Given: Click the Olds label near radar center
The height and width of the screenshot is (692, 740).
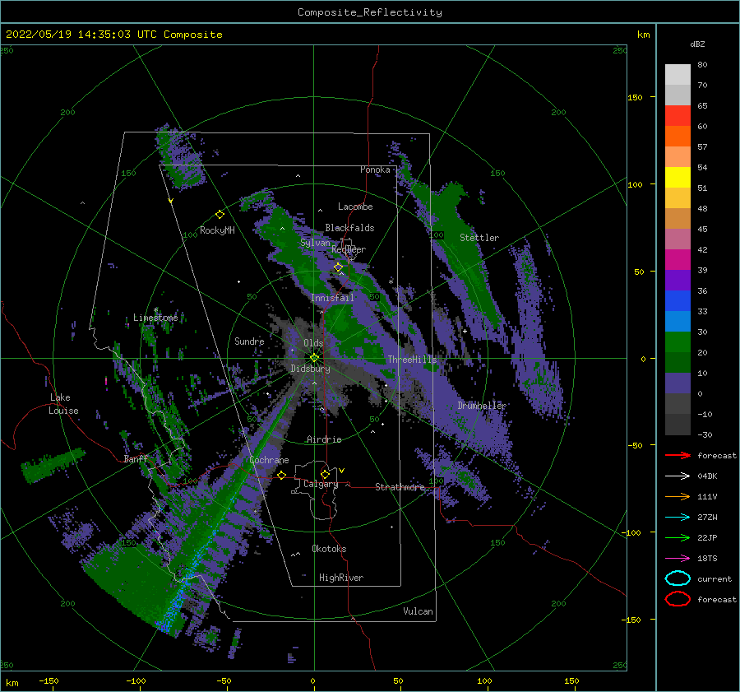Looking at the screenshot, I should point(313,343).
